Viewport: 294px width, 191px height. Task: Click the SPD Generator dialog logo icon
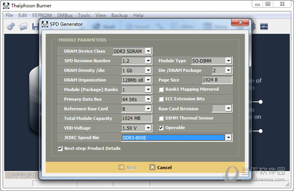coord(45,24)
